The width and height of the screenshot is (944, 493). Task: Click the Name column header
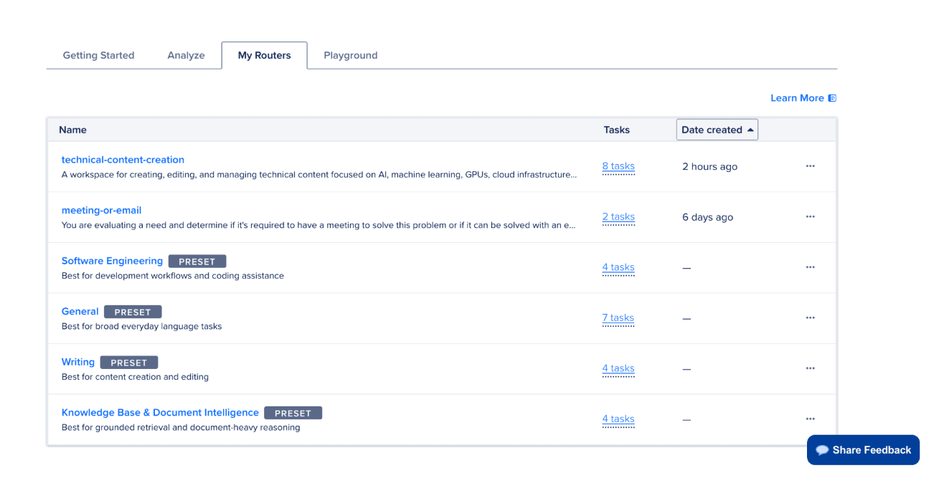(x=72, y=130)
